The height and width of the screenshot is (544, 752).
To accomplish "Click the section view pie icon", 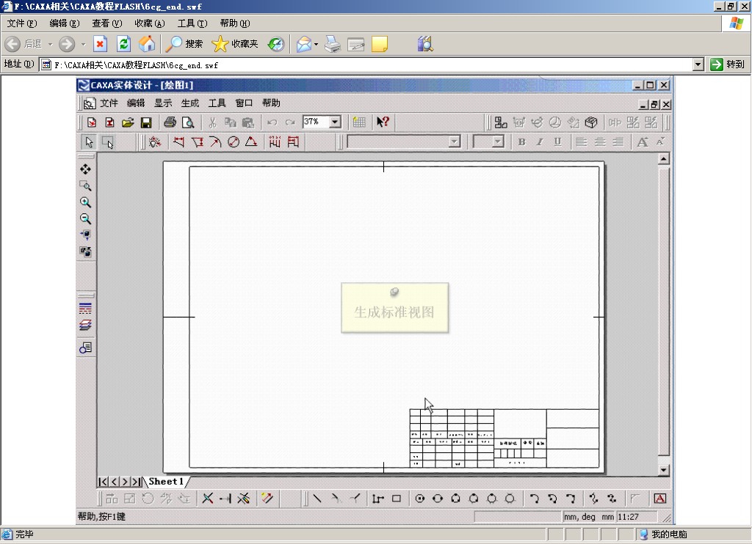I will [555, 122].
